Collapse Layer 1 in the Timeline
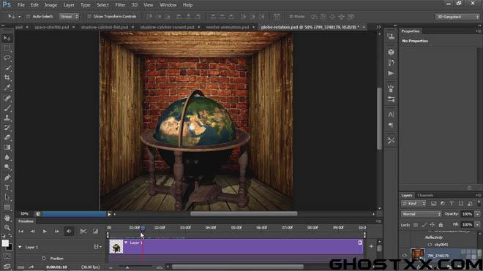This screenshot has width=483, height=271. [20, 247]
